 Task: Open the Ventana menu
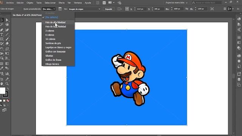78,3
